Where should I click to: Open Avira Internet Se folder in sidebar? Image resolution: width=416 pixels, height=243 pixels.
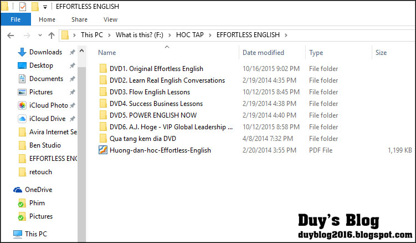tap(53, 132)
